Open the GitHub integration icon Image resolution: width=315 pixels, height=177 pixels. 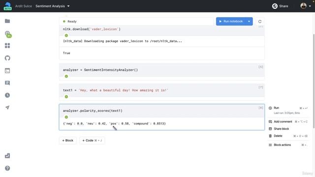(x=7, y=58)
